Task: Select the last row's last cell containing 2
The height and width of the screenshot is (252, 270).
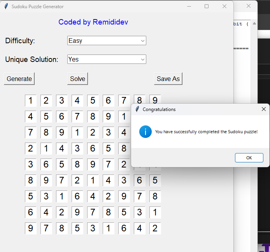Action: coord(155,228)
